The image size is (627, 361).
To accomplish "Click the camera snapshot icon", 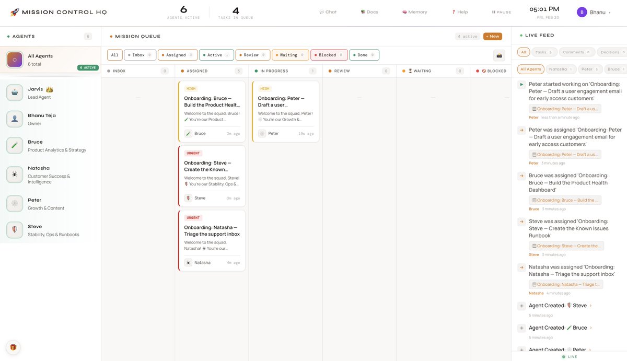I will (x=499, y=55).
